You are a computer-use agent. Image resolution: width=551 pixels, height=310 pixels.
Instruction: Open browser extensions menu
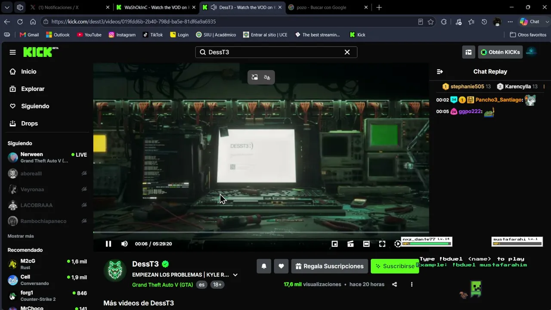pos(444,22)
